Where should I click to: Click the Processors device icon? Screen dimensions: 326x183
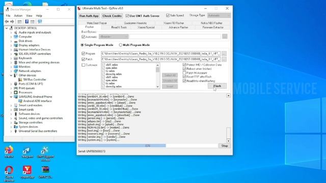tap(16, 93)
